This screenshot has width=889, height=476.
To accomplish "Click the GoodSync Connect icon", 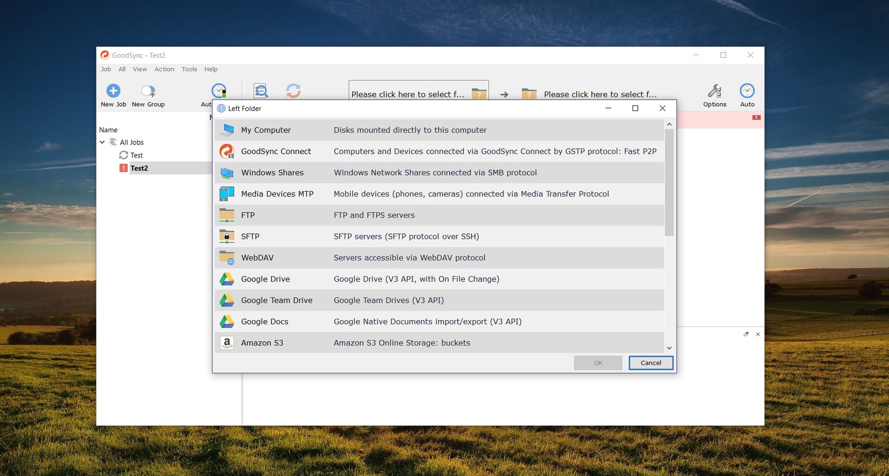I will click(x=227, y=151).
